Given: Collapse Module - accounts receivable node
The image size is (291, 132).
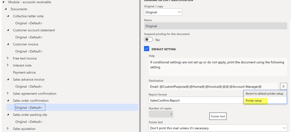Looking at the screenshot, I should 3,2.
